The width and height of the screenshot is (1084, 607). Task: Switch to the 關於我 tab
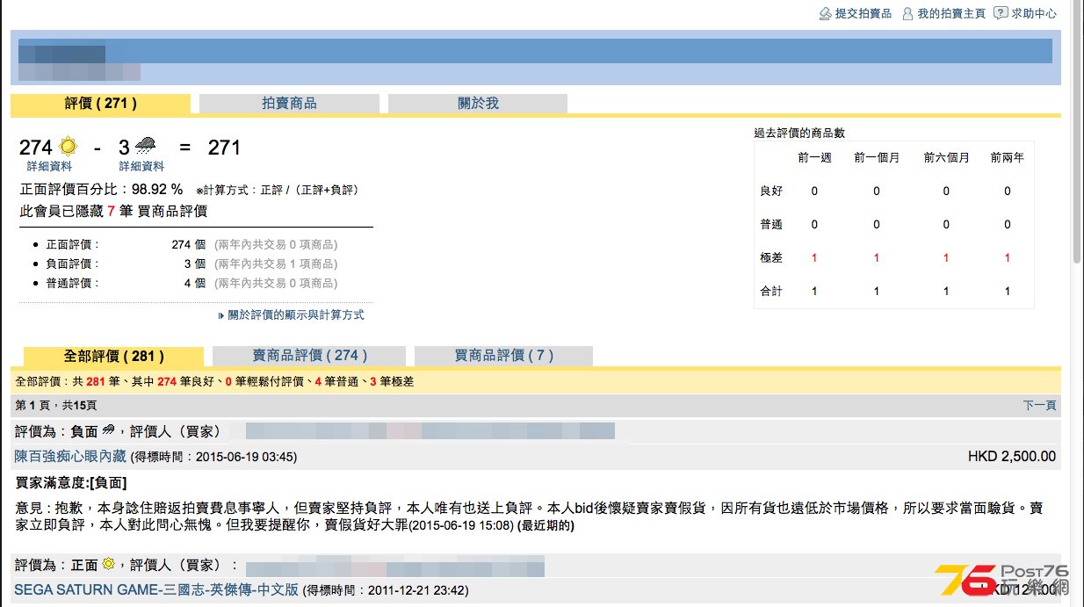478,104
